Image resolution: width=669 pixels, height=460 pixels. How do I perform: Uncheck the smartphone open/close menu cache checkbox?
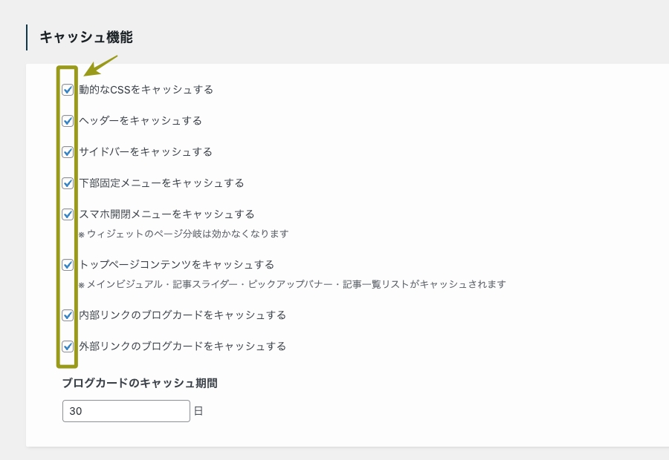68,214
